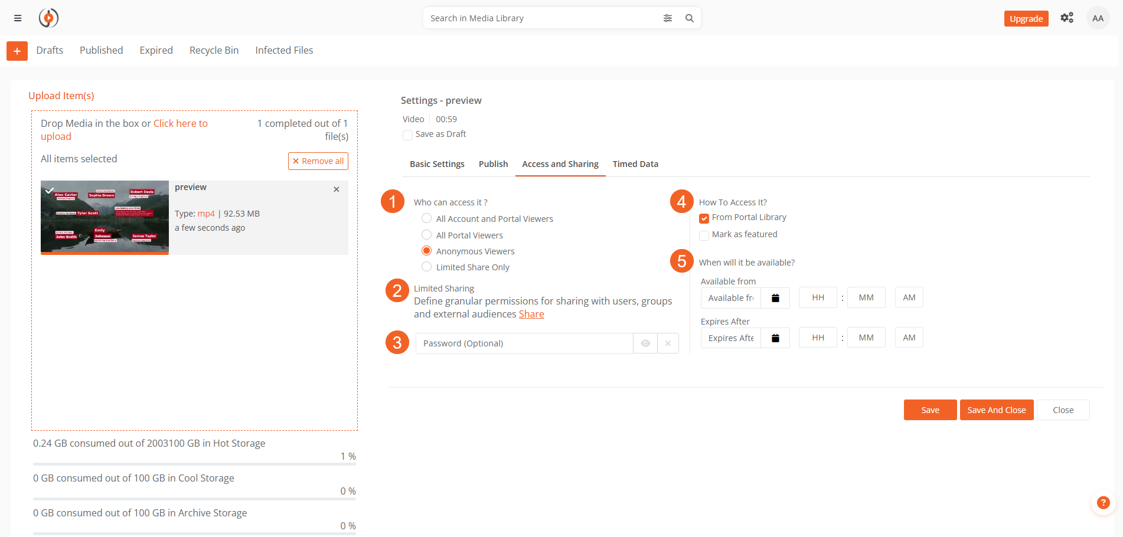
Task: Toggle AM/PM for Available from time
Action: tap(909, 297)
